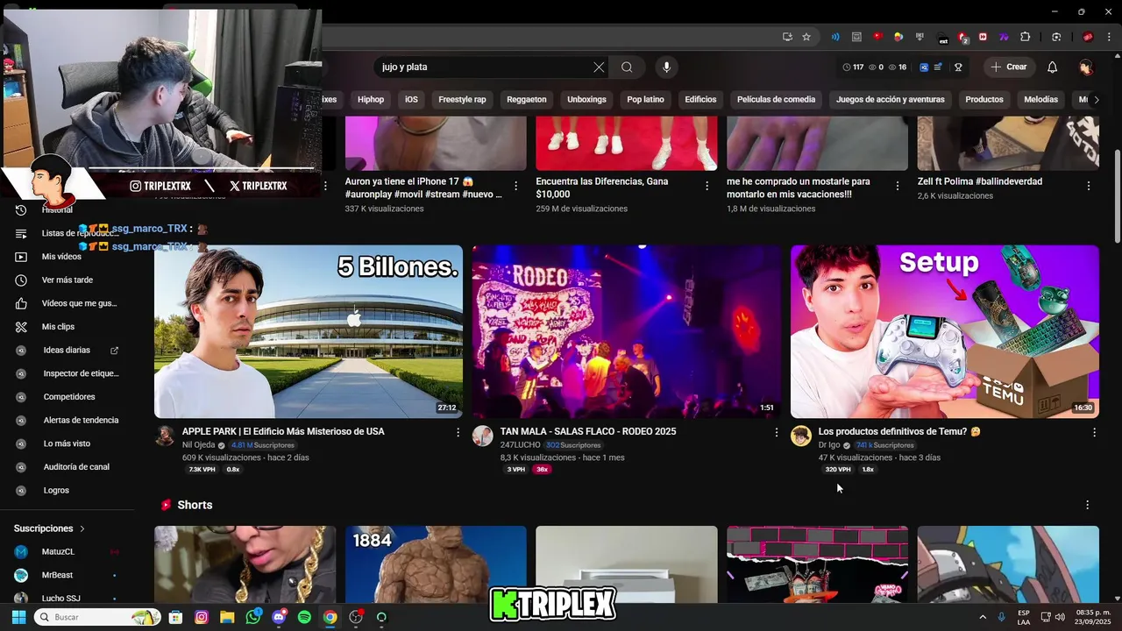Open Nil Ojeda channel avatar
1122x631 pixels.
click(165, 436)
